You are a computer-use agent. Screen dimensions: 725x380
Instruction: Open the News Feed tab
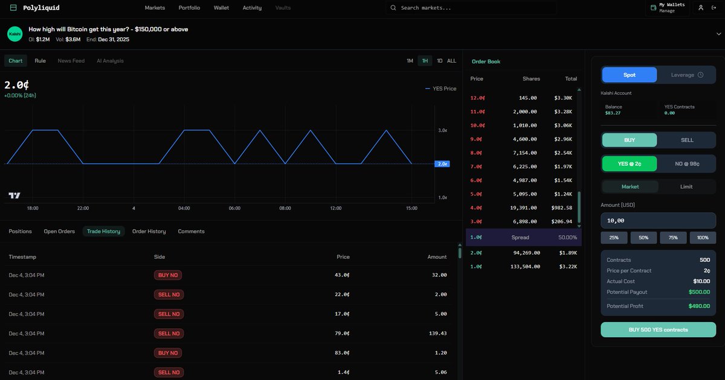tap(71, 61)
